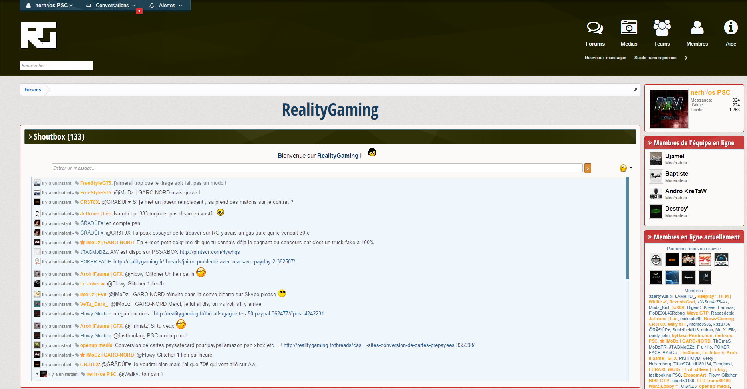Viewport: 747px width, 389px height.
Task: Open the prepaid cards conversion thread link
Action: 379,345
